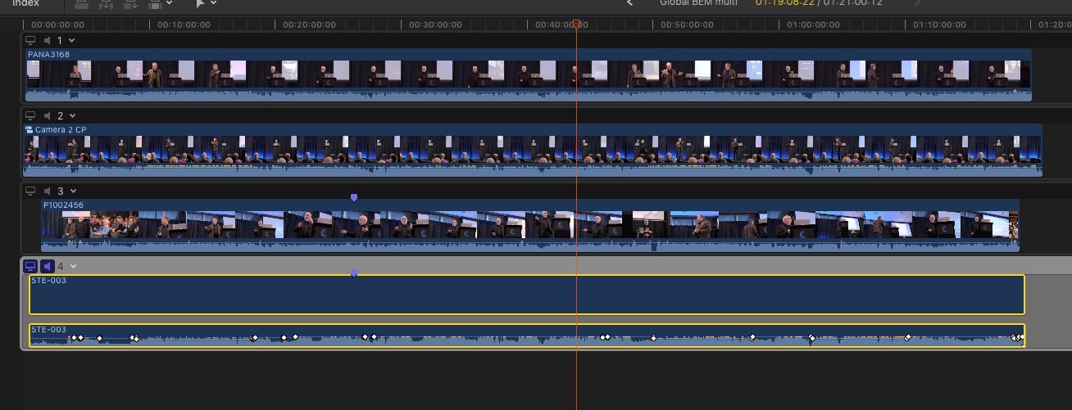Click the P1002456 audio waveform strip

tap(530, 246)
